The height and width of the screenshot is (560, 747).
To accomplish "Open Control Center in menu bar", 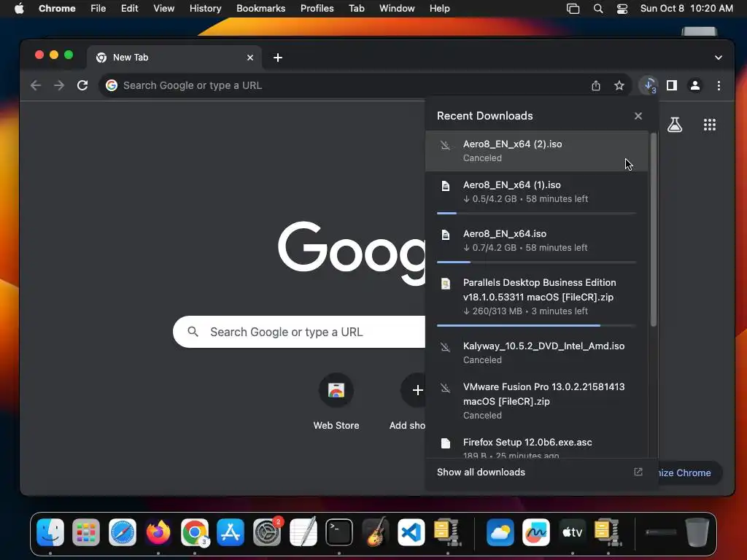I will (622, 9).
